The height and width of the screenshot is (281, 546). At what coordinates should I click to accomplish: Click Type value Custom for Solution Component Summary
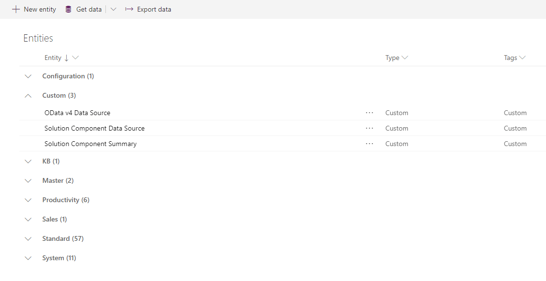(x=397, y=144)
